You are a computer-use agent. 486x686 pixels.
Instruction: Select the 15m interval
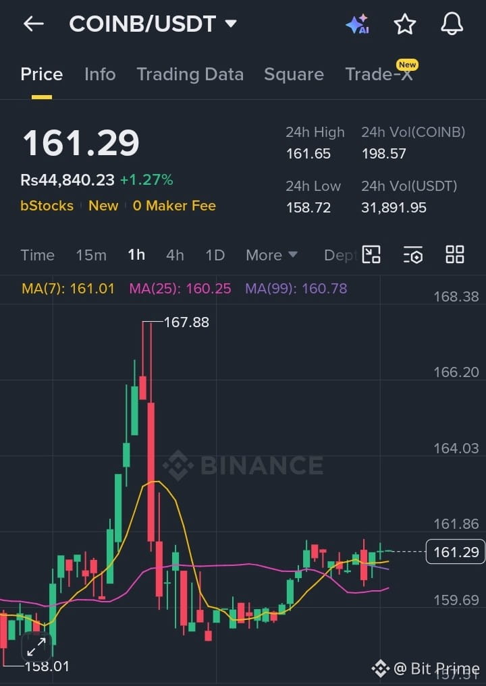(91, 255)
